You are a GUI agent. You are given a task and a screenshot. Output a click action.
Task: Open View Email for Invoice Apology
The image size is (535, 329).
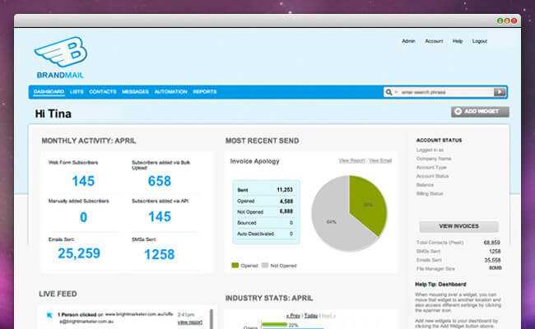(380, 160)
